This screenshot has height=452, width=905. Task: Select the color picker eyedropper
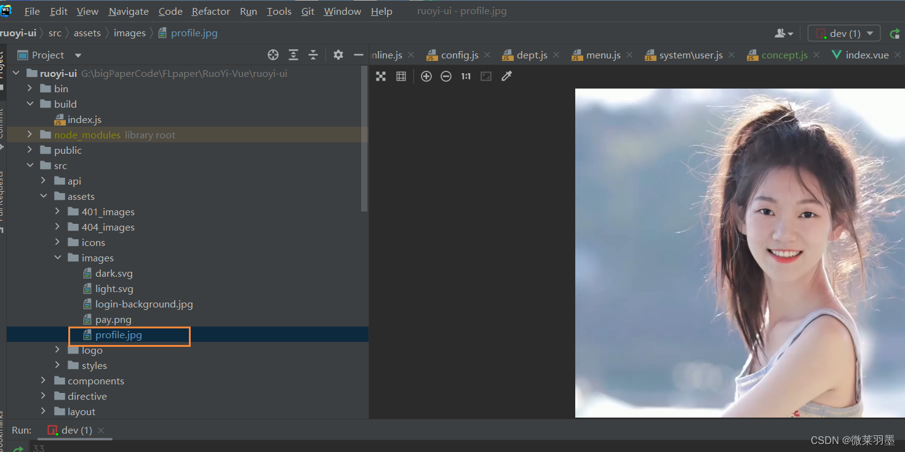pos(506,76)
